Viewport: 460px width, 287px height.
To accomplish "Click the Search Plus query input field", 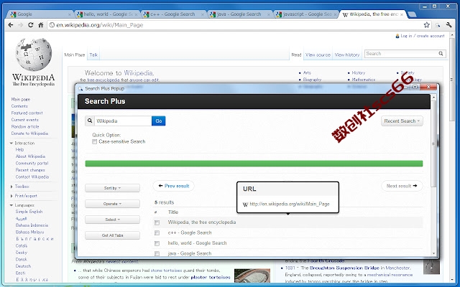I will click(x=123, y=121).
